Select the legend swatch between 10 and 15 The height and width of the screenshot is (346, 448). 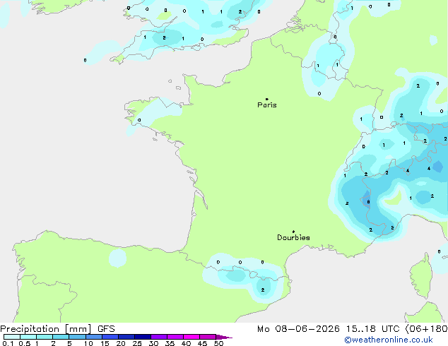[x=94, y=337]
